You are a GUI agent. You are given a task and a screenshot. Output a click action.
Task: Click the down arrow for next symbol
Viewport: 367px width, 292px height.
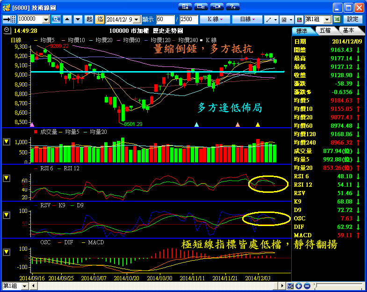tap(77, 19)
